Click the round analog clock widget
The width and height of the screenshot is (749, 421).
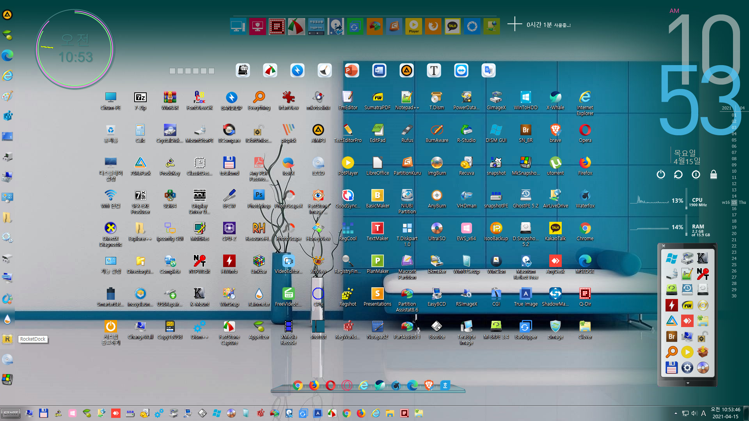75,49
